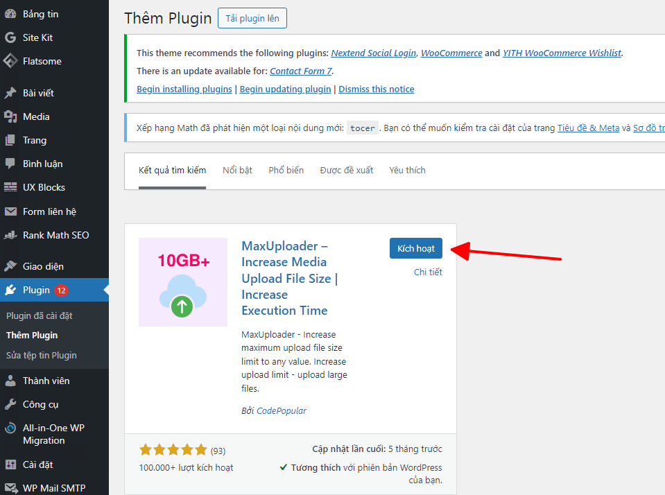Open WP Mail SMTP envelope icon

pos(10,488)
